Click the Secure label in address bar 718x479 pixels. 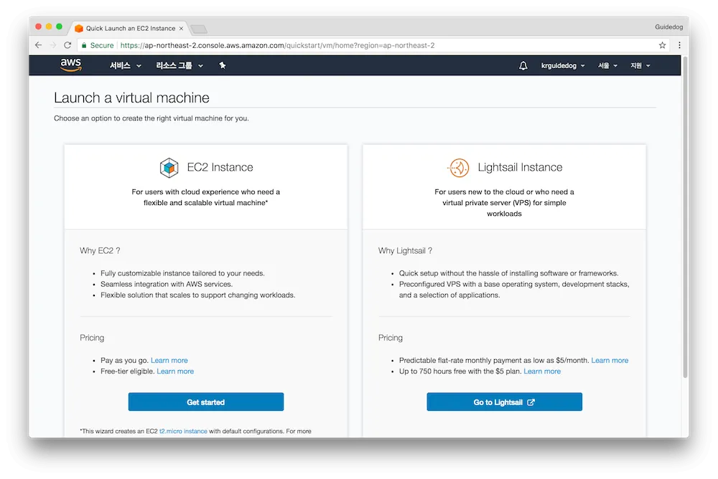(102, 45)
